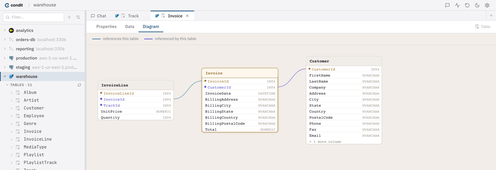Click the staging PostgreSQL icon
The height and width of the screenshot is (170, 496).
click(11, 67)
